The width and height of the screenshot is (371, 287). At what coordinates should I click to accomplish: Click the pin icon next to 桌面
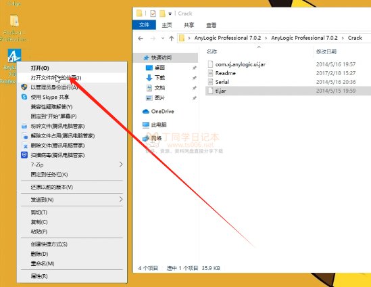point(194,68)
